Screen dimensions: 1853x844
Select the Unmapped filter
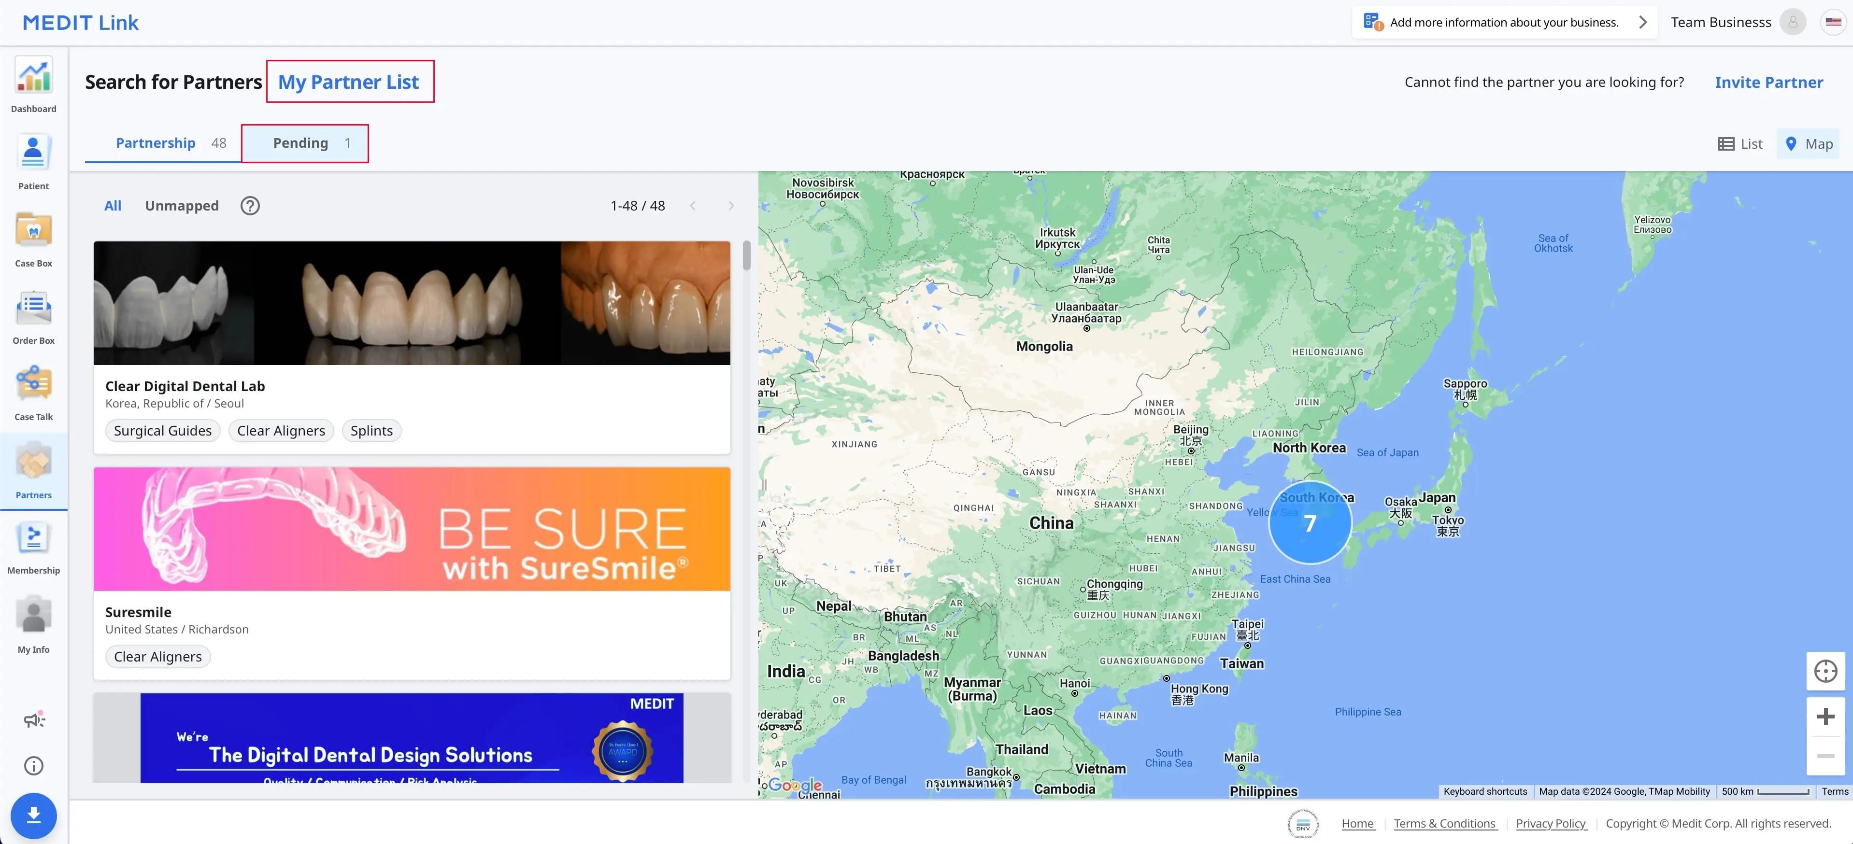pos(182,206)
